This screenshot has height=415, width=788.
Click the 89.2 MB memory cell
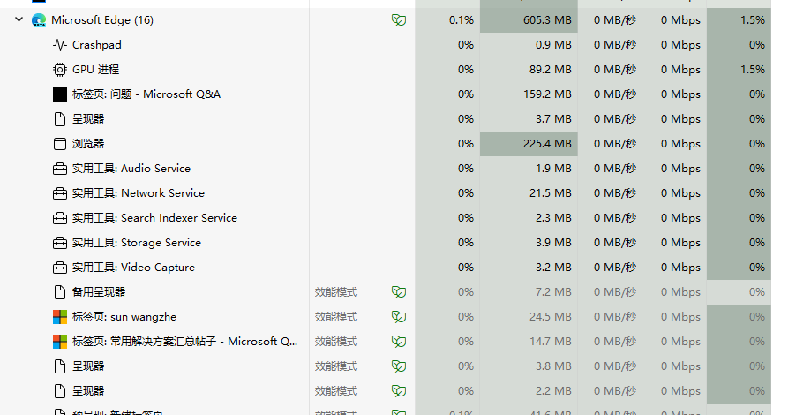click(x=529, y=70)
